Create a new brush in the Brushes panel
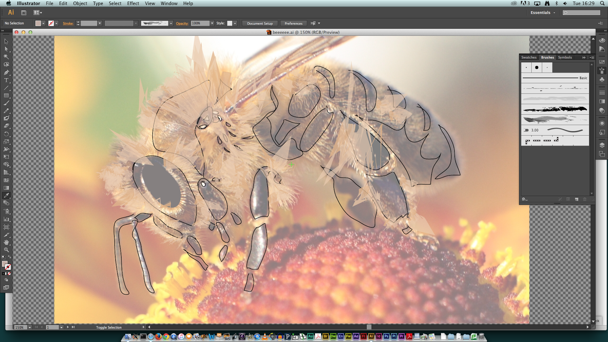The height and width of the screenshot is (342, 608). pos(576,199)
